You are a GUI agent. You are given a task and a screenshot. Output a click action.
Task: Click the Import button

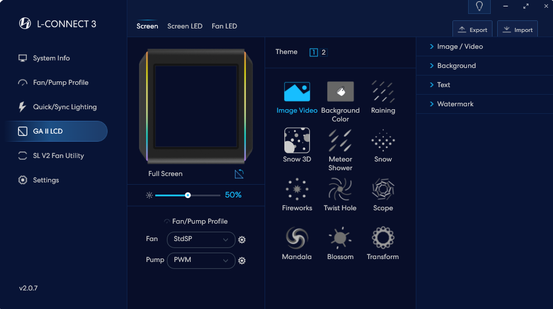(518, 30)
